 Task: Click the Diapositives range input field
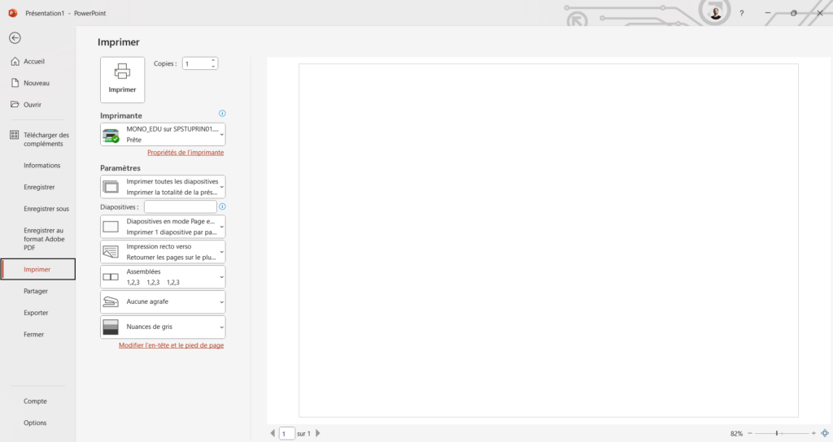click(181, 207)
